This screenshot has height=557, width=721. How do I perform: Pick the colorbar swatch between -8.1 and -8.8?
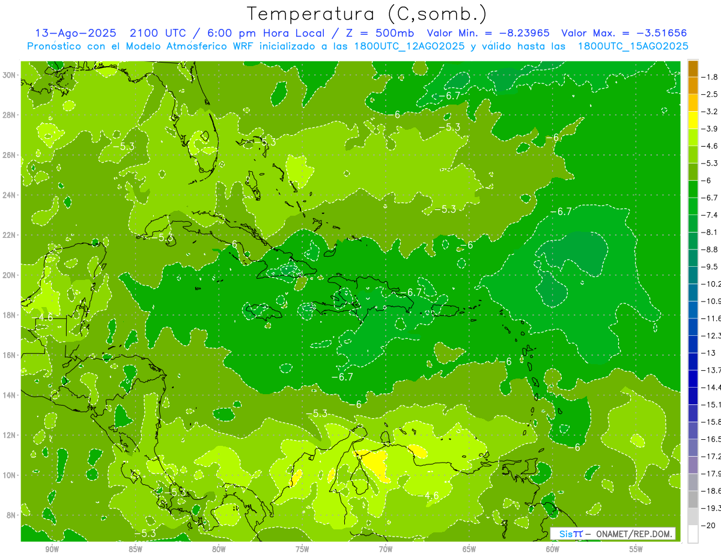(693, 240)
